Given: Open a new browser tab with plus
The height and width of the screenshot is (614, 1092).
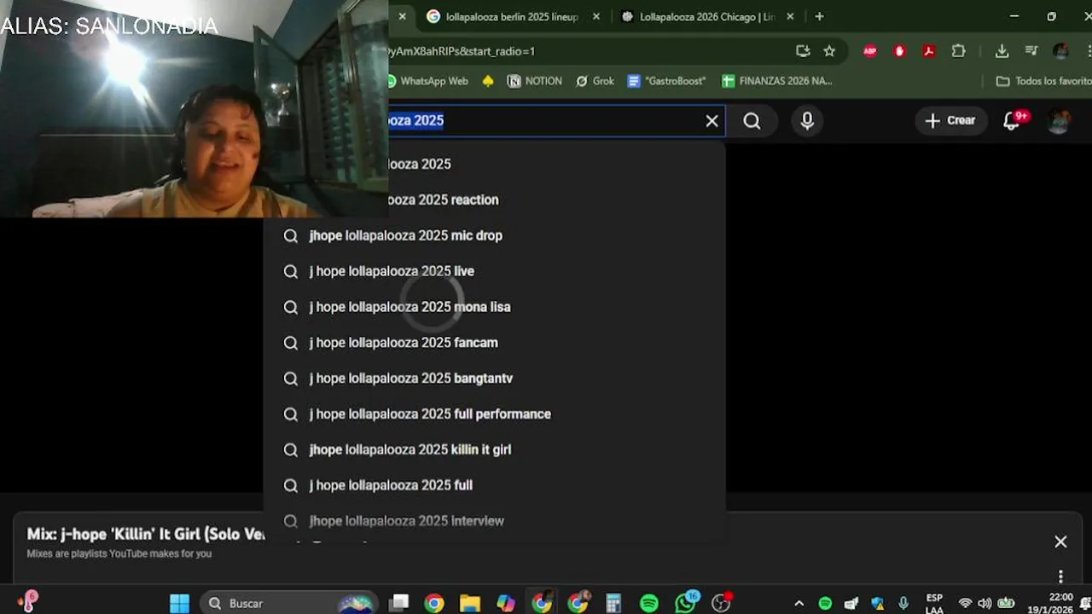Looking at the screenshot, I should pyautogui.click(x=819, y=16).
